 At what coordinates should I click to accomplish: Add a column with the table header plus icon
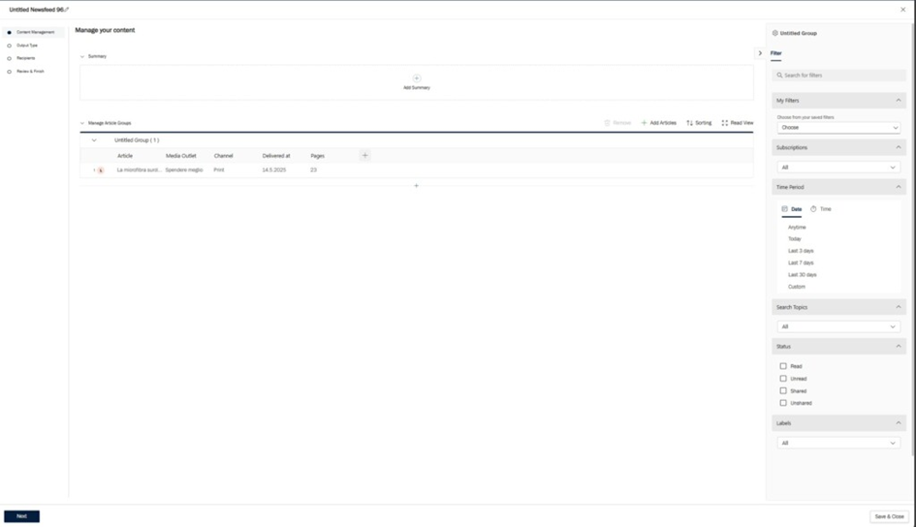(x=365, y=155)
